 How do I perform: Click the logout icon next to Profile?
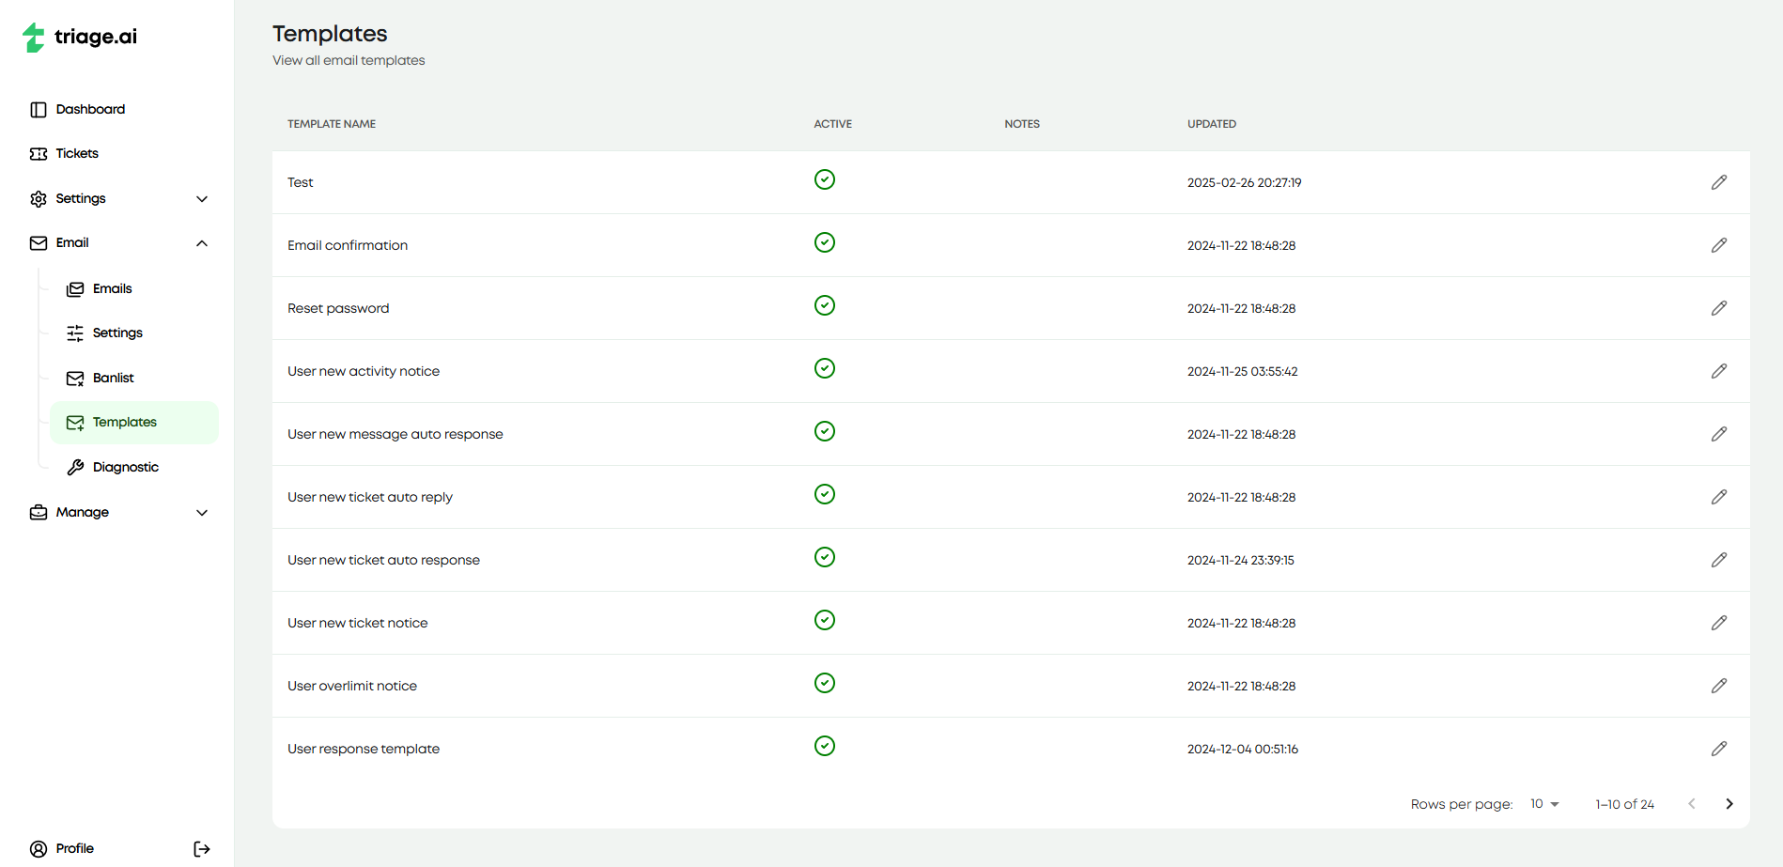(x=202, y=848)
